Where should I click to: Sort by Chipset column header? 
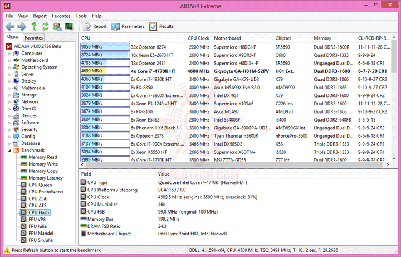[292, 38]
